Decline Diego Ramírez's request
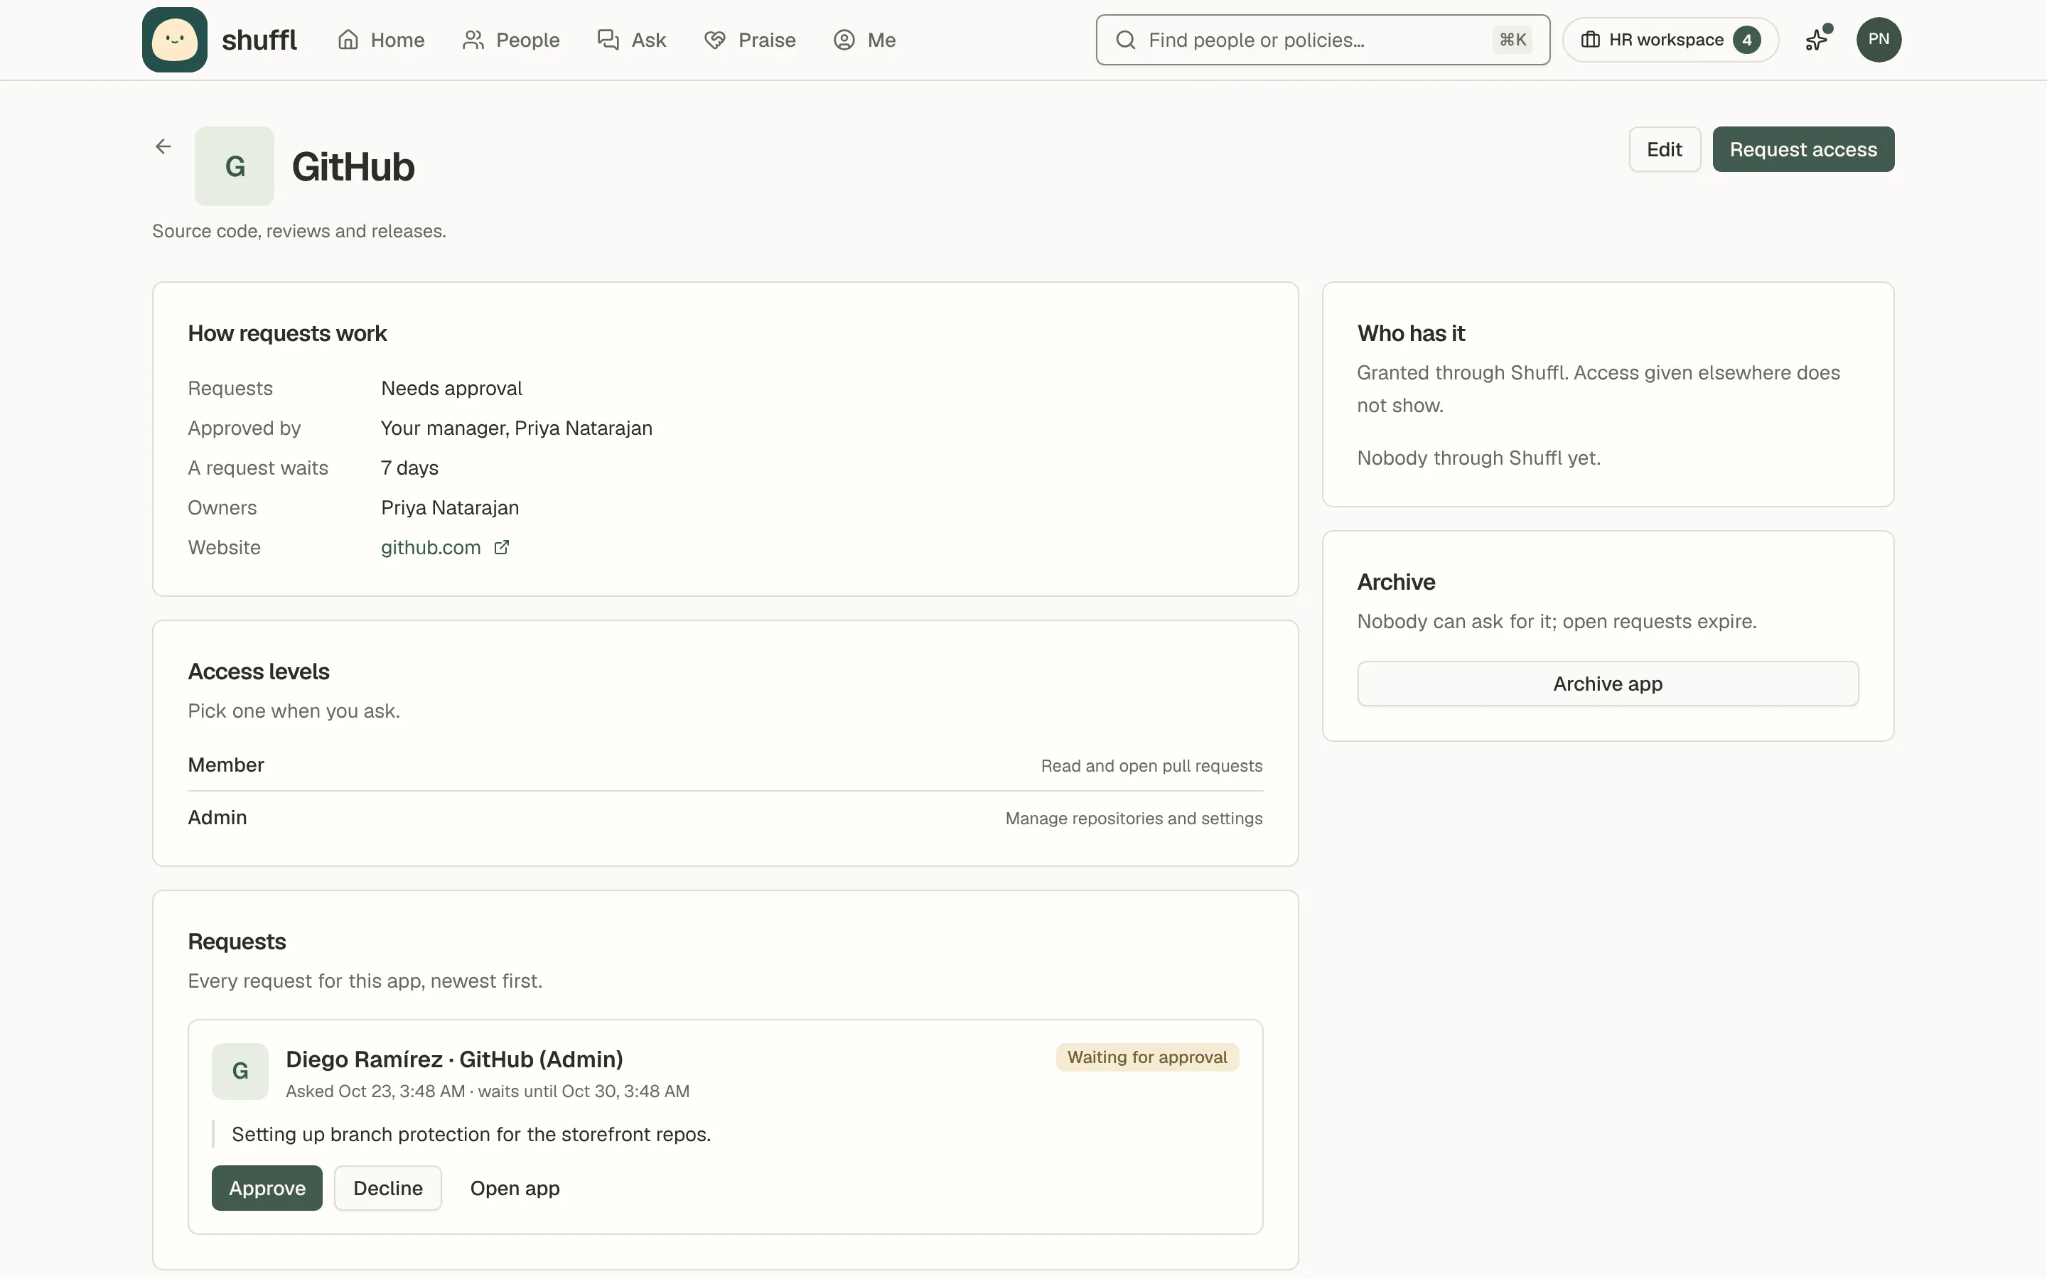This screenshot has height=1279, width=2047. (387, 1187)
